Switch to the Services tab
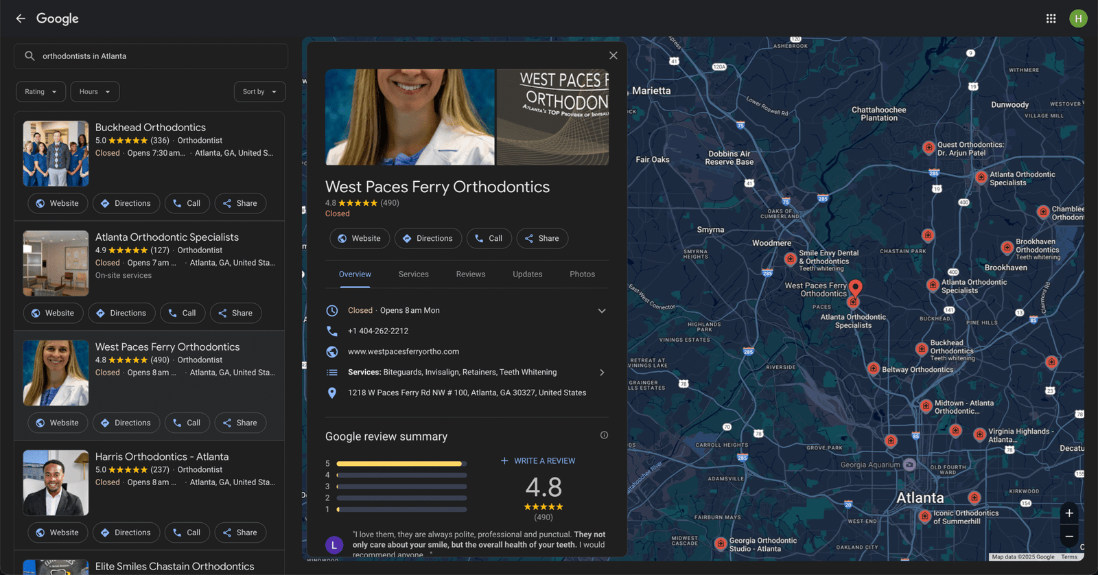Viewport: 1098px width, 575px height. 413,274
